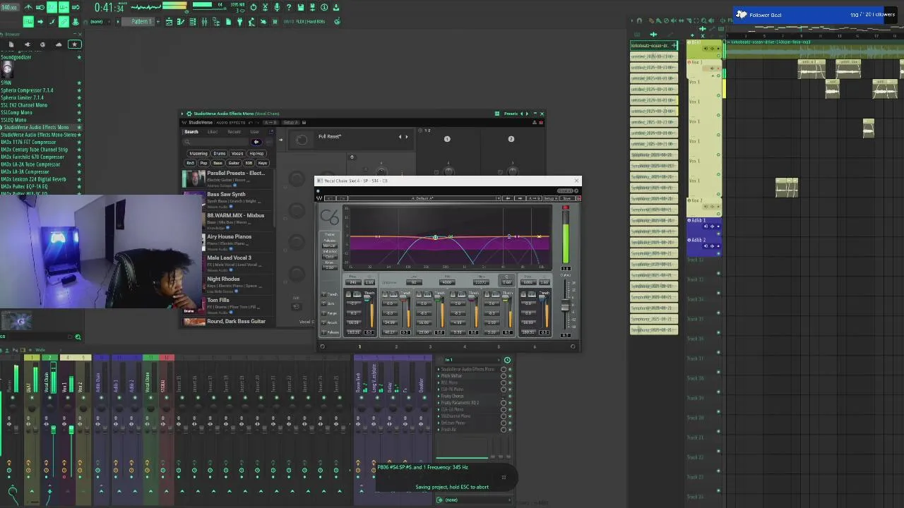904x508 pixels.
Task: Switch to StudioVerse Search tab
Action: tap(191, 132)
